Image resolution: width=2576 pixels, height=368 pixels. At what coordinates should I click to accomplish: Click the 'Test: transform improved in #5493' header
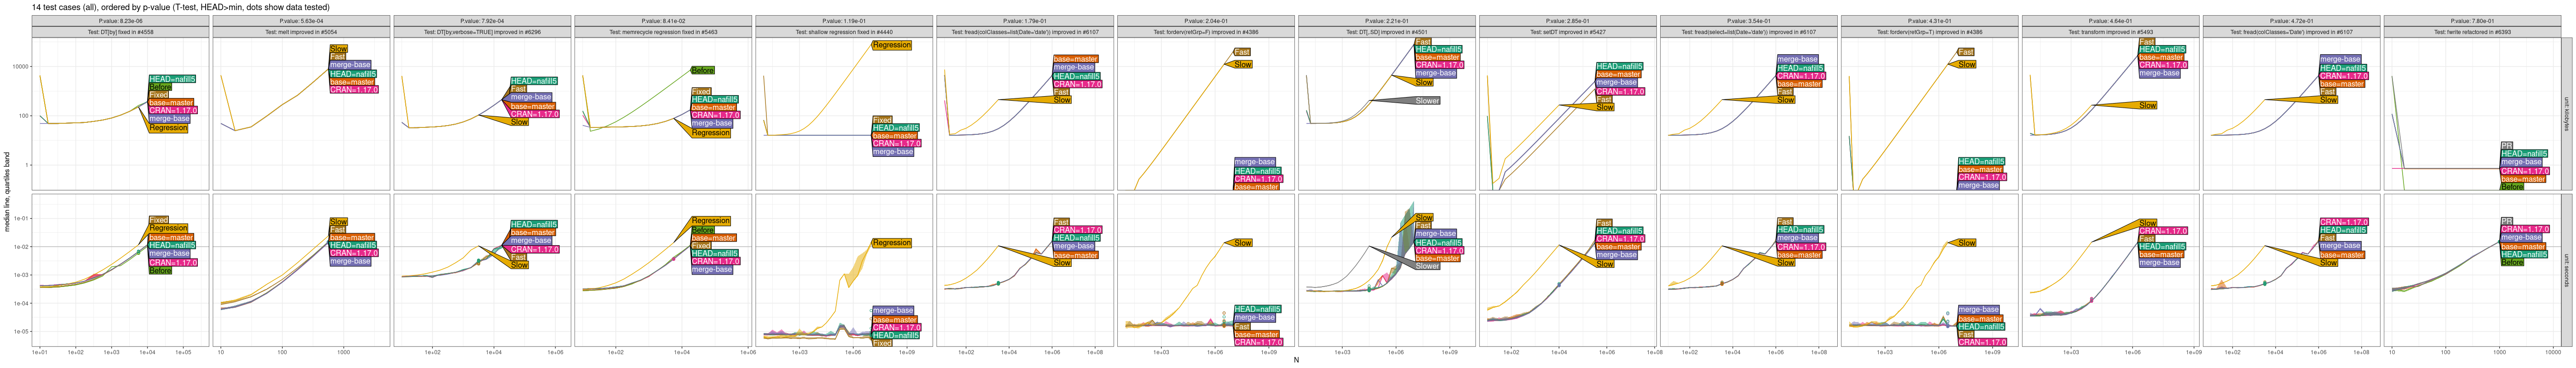(x=2110, y=32)
